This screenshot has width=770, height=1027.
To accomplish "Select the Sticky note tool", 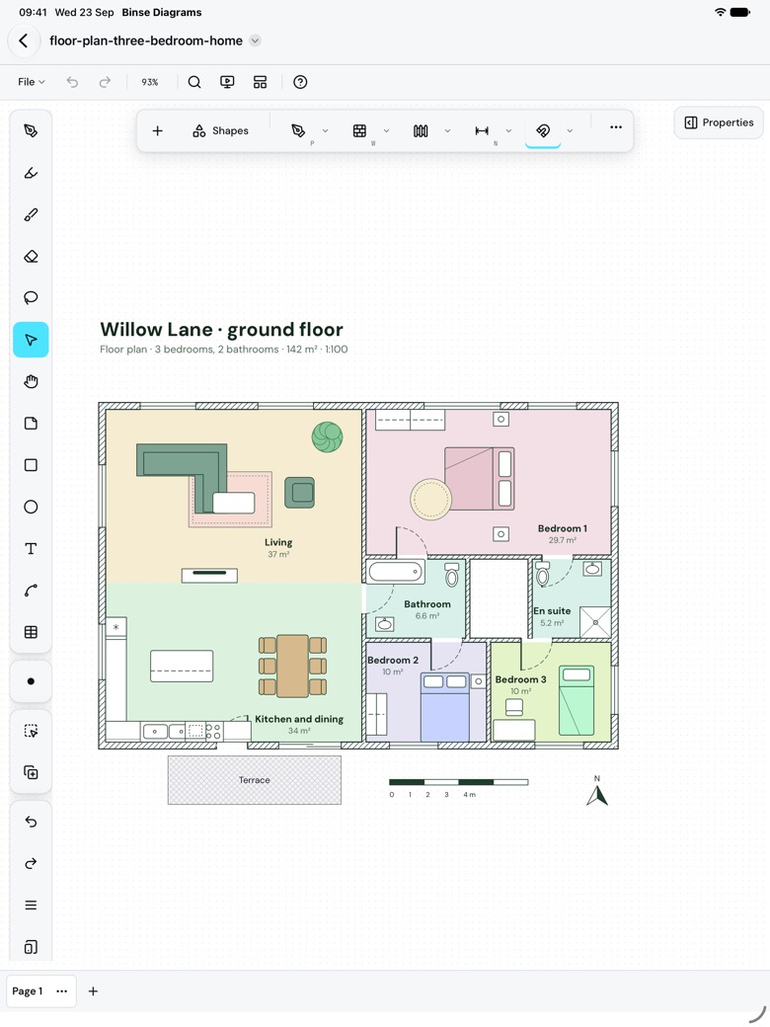I will 31,423.
